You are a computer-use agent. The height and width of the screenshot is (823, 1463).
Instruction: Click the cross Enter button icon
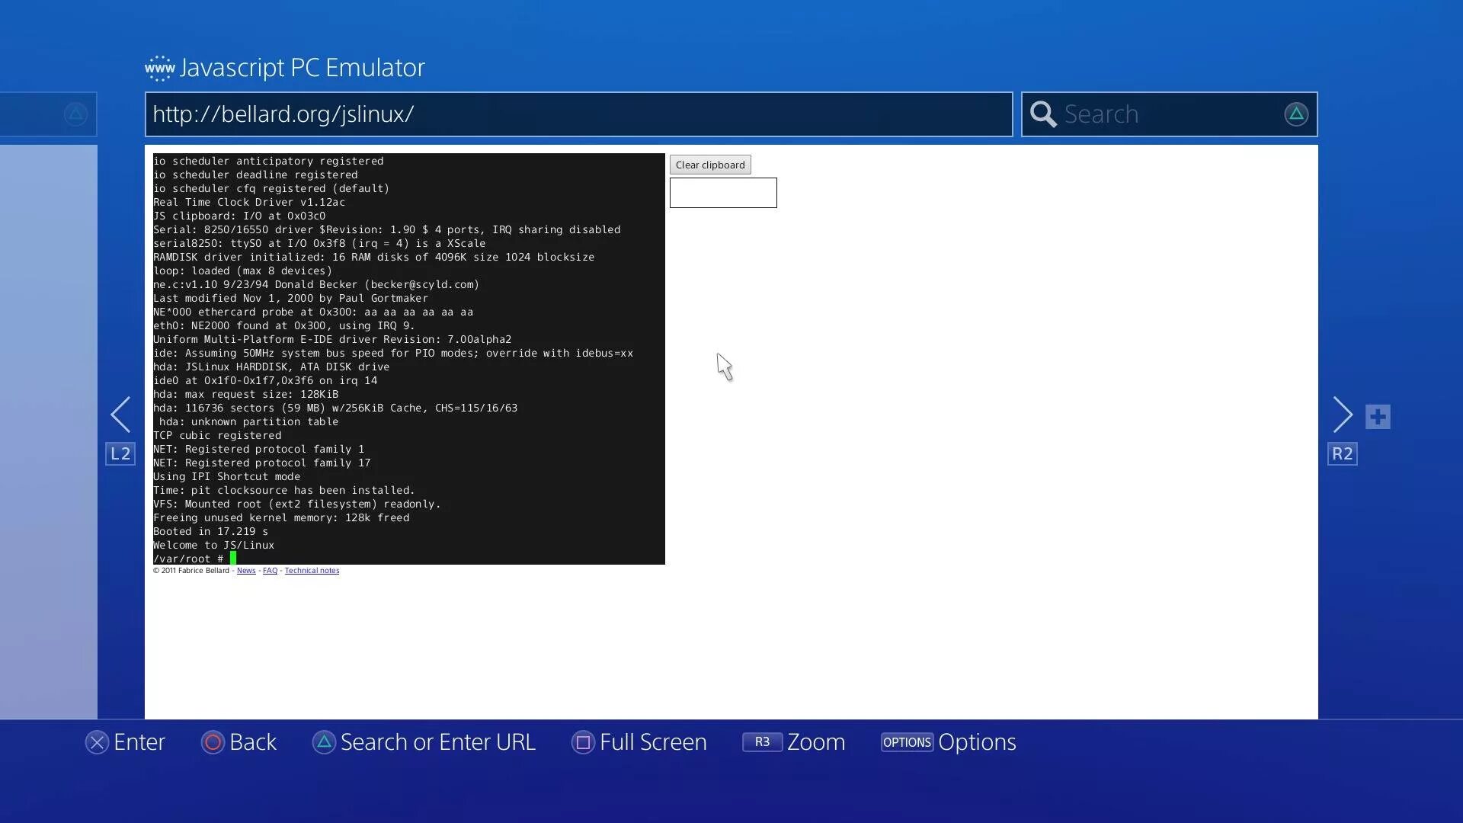97,742
